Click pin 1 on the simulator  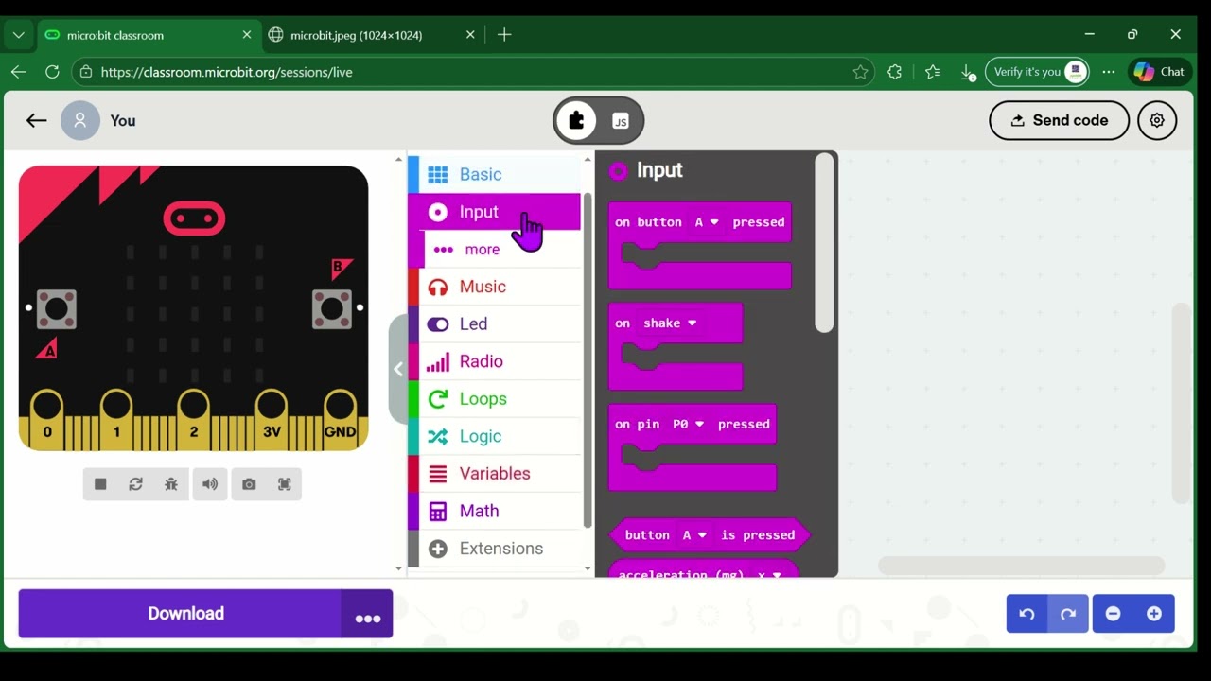116,420
